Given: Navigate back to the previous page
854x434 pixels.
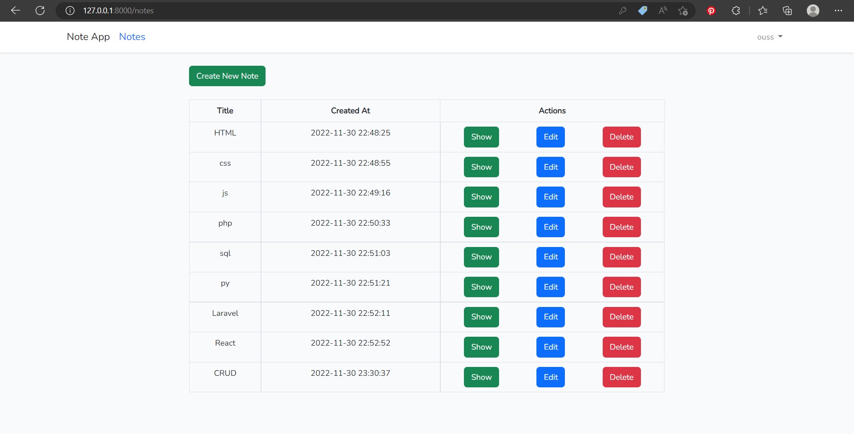Looking at the screenshot, I should pyautogui.click(x=16, y=11).
